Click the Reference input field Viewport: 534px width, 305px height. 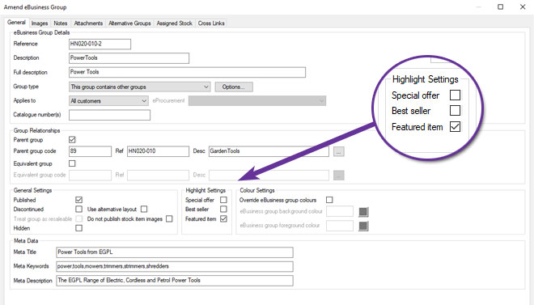[x=100, y=44]
